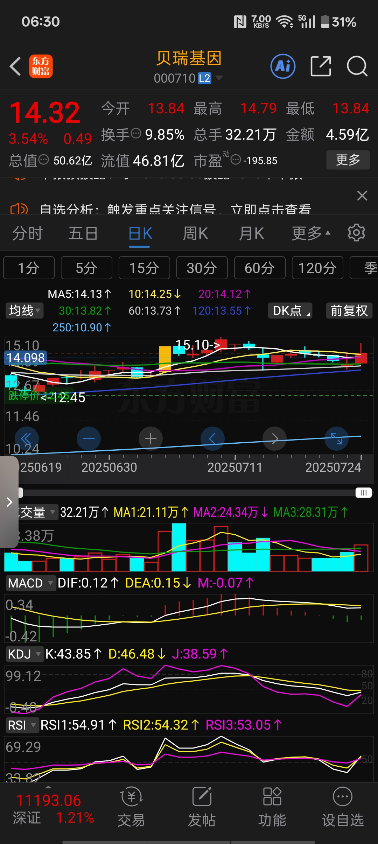
Task: Open 均线 indicator dropdown
Action: click(x=24, y=311)
